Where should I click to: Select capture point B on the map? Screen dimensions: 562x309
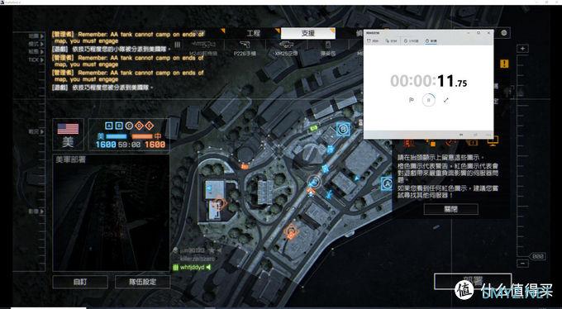click(x=343, y=128)
